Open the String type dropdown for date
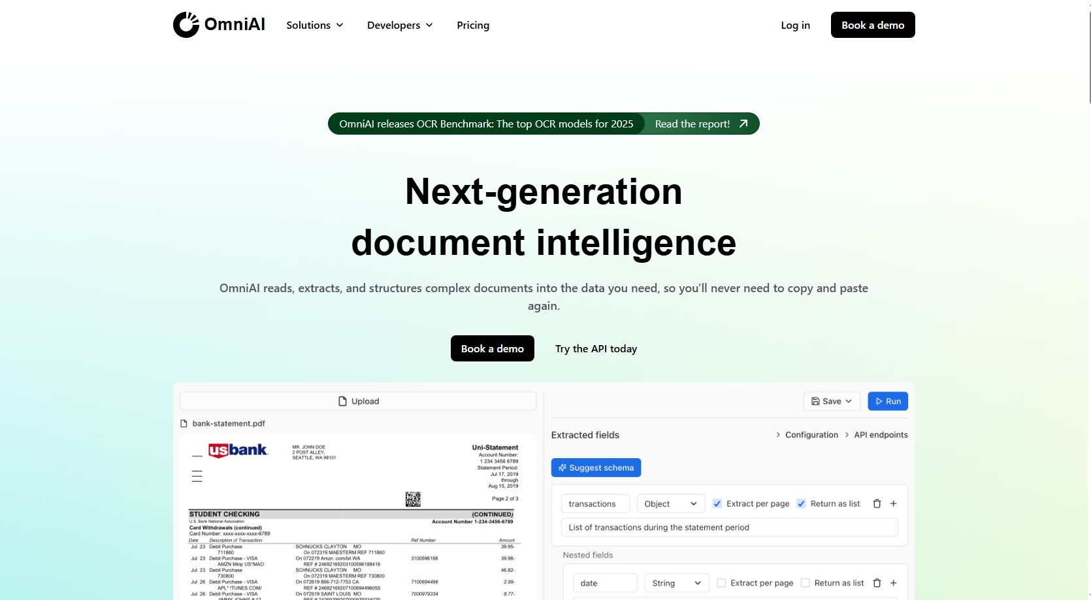The image size is (1091, 600). tap(676, 583)
